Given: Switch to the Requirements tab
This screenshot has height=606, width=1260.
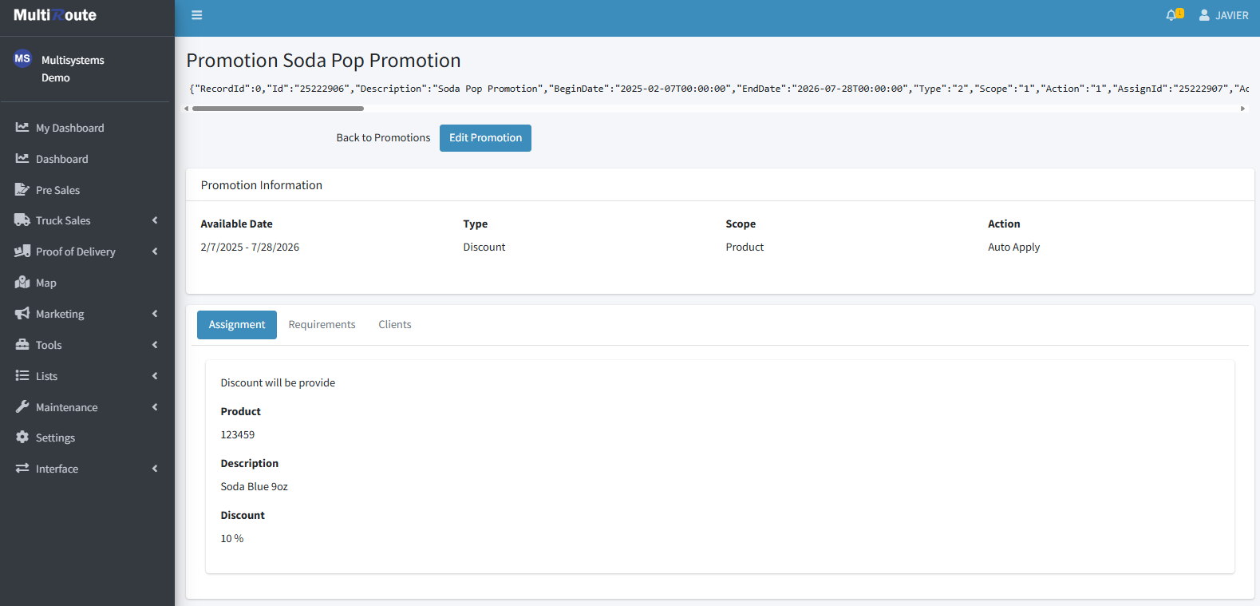Looking at the screenshot, I should (322, 325).
